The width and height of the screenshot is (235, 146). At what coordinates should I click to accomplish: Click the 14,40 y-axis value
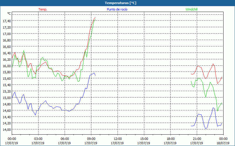[x=7, y=117]
